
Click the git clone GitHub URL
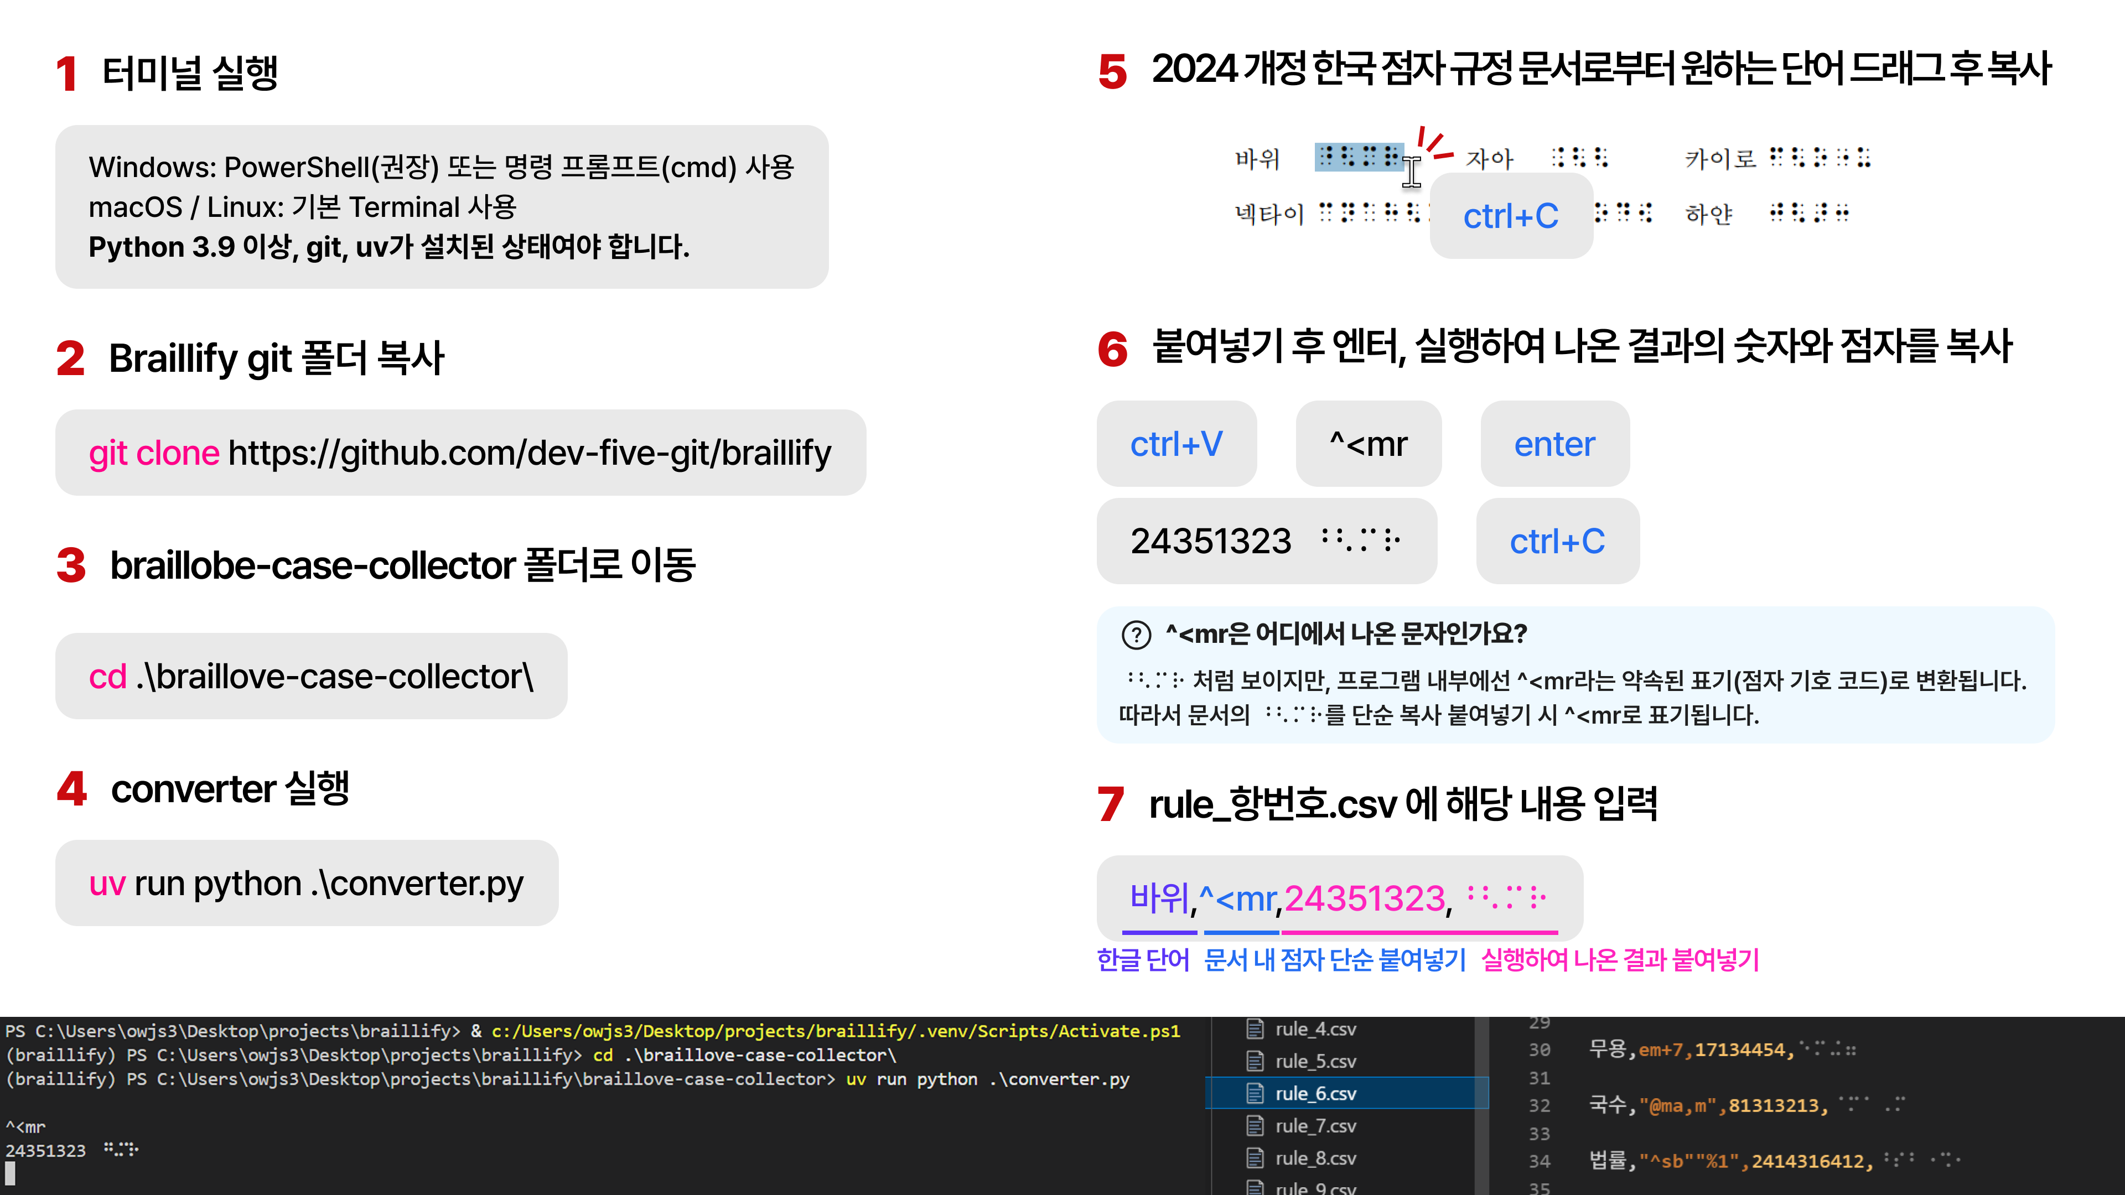(529, 453)
